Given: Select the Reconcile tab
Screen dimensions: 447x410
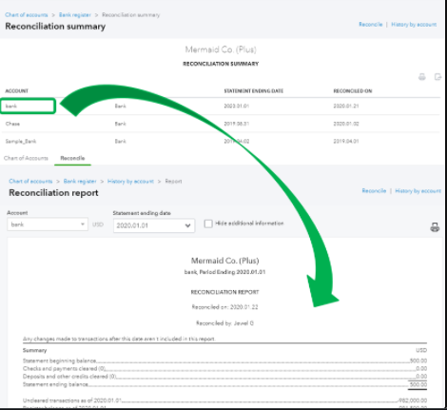Looking at the screenshot, I should pos(72,158).
